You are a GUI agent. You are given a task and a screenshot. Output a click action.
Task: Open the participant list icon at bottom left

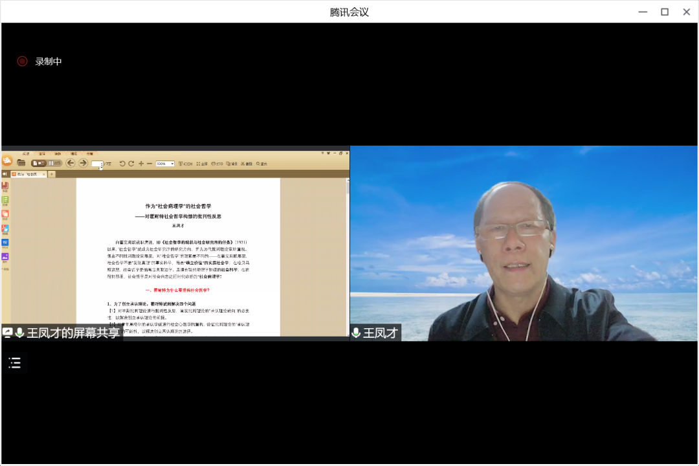(14, 362)
